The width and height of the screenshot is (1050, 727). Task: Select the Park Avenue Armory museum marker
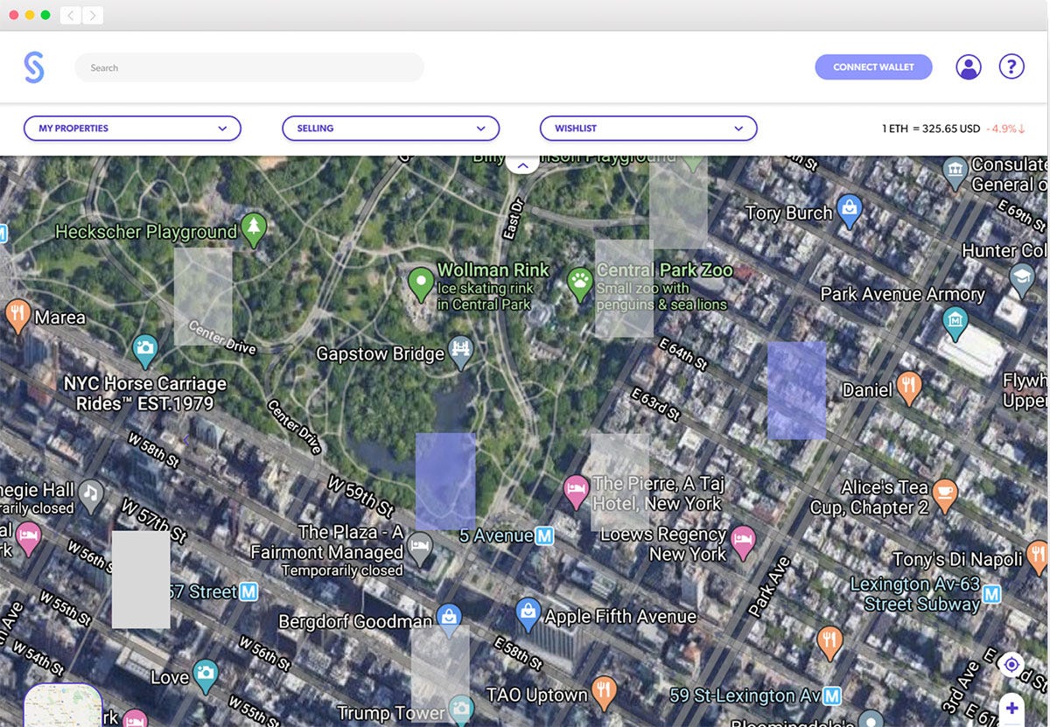click(955, 324)
